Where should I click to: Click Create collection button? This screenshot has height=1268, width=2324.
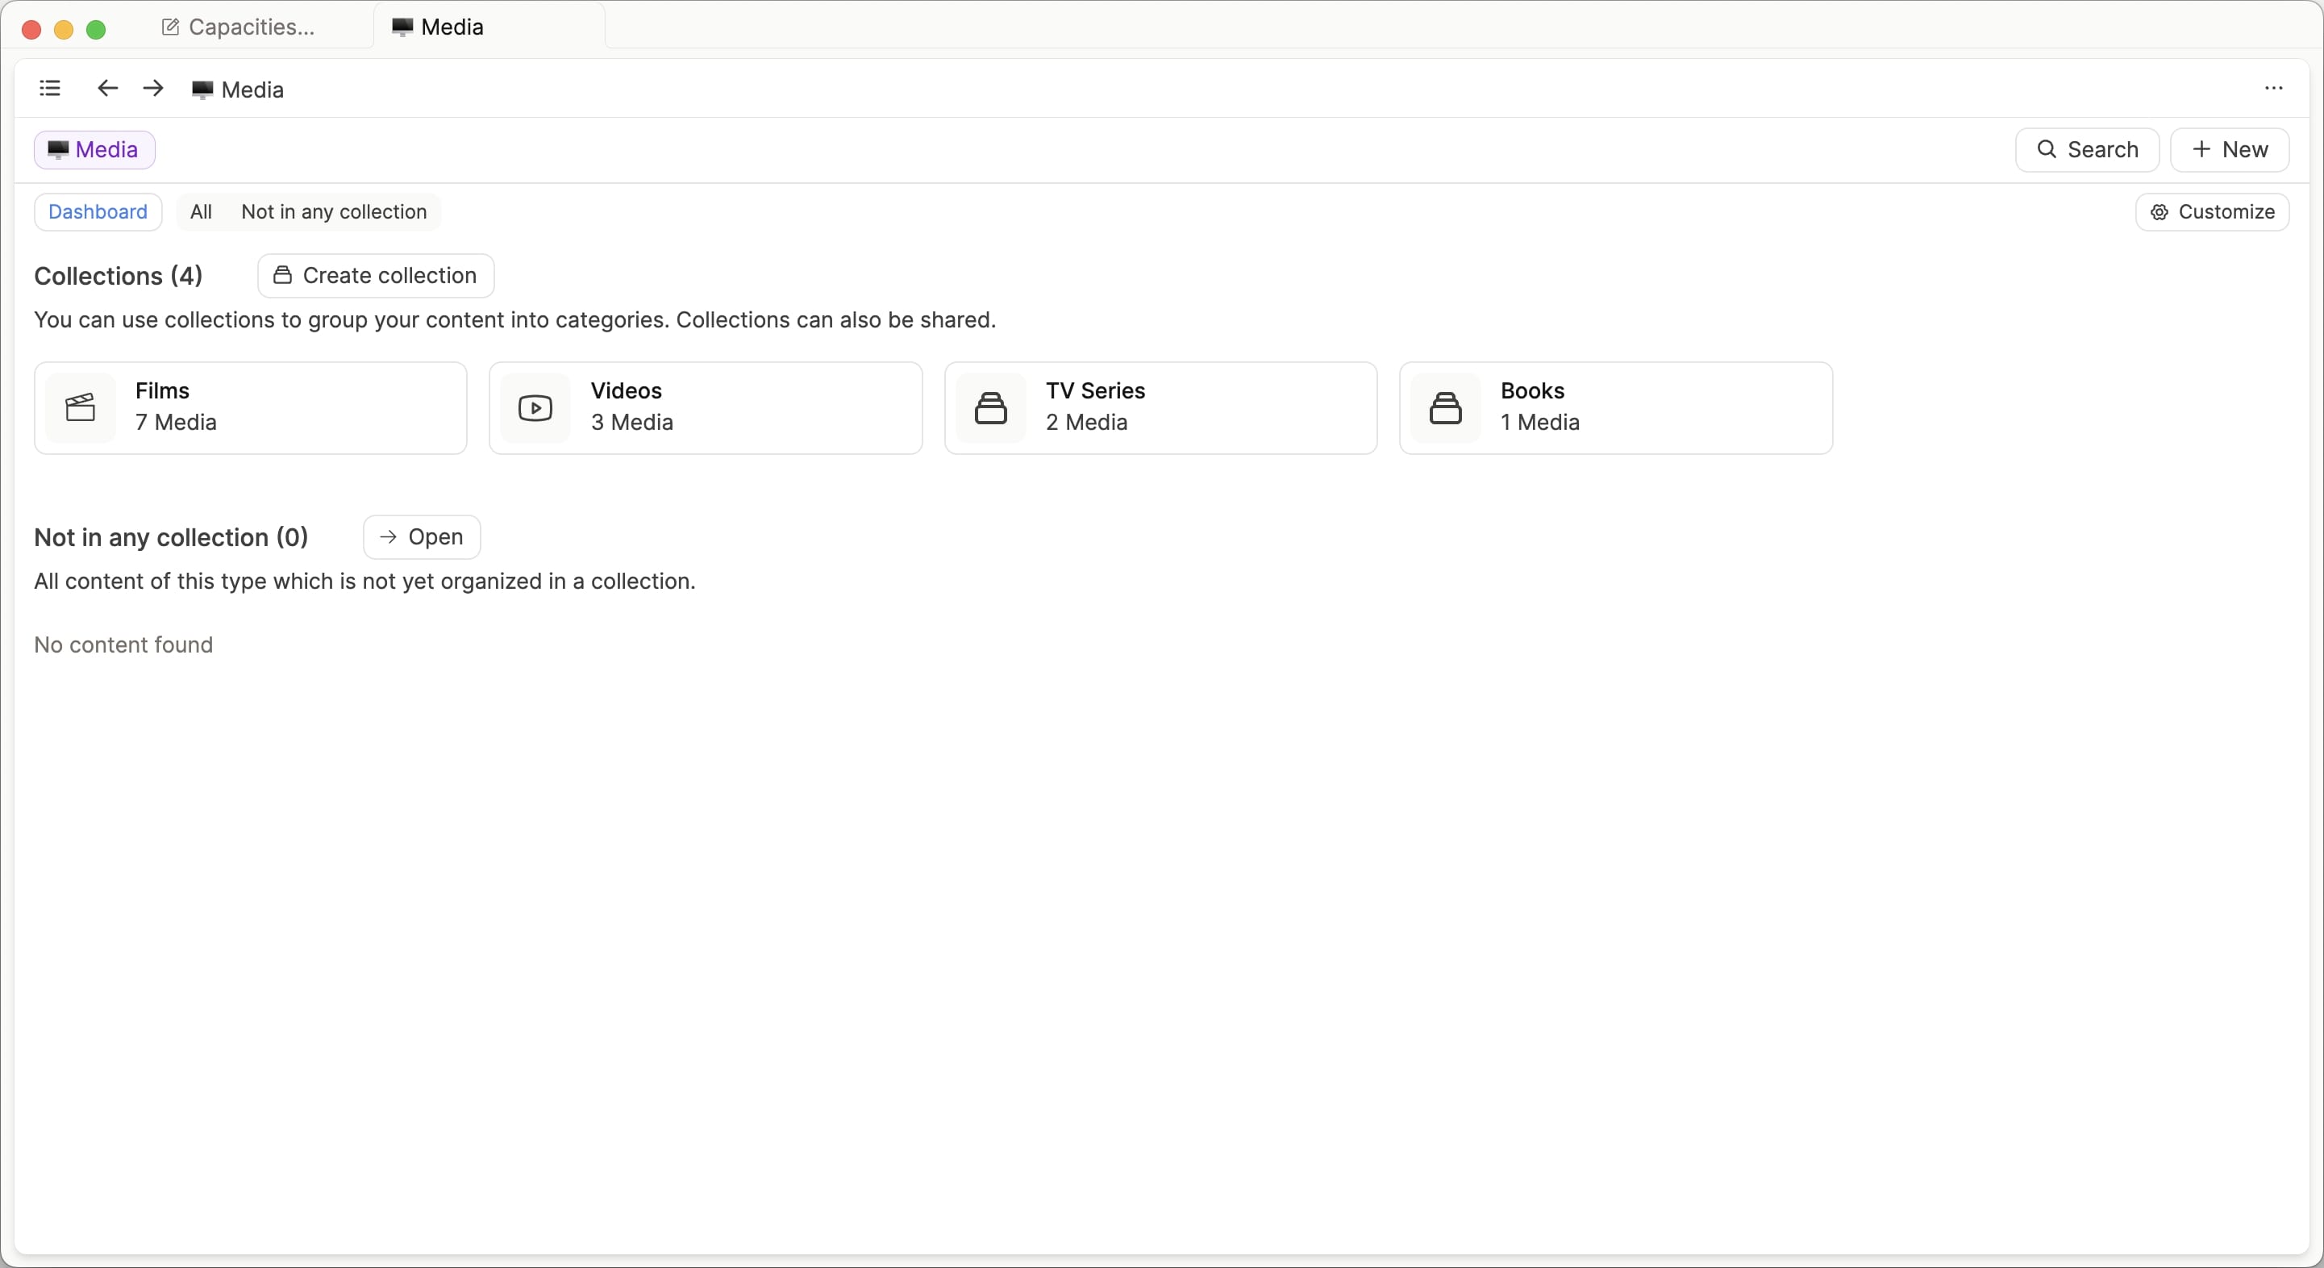tap(375, 276)
